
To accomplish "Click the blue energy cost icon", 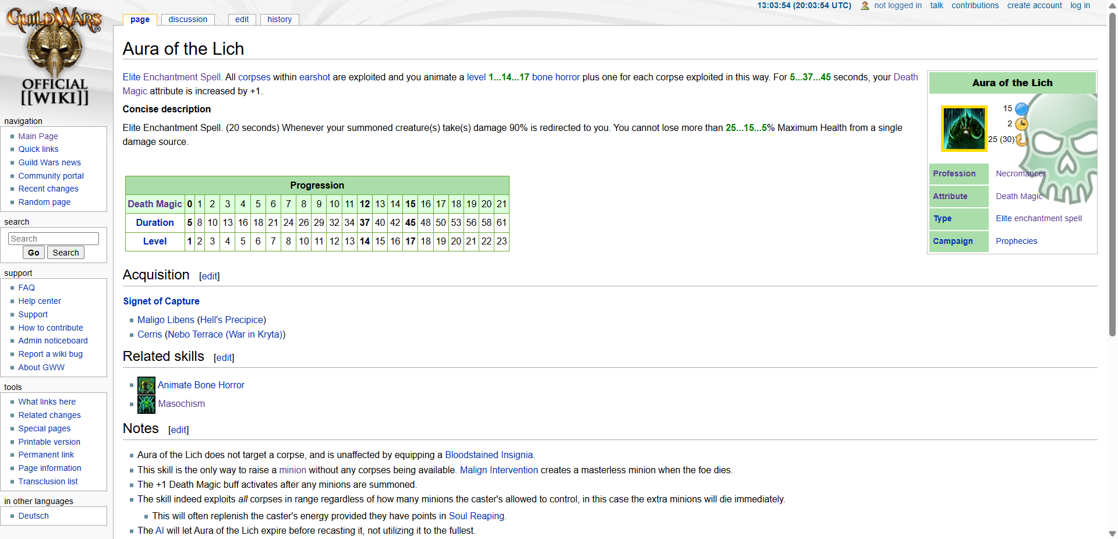I will coord(1021,109).
